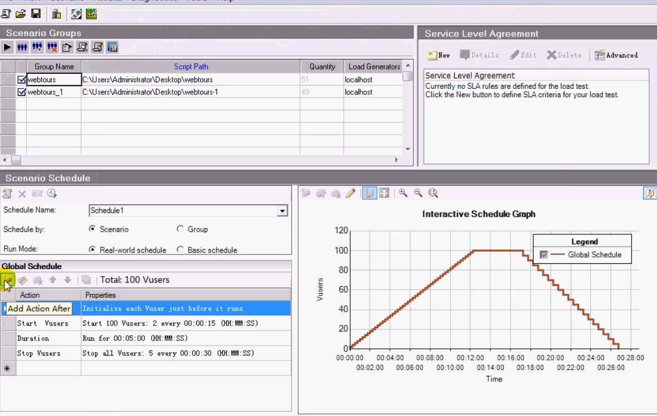Move the action up with the arrow icon

coord(52,279)
